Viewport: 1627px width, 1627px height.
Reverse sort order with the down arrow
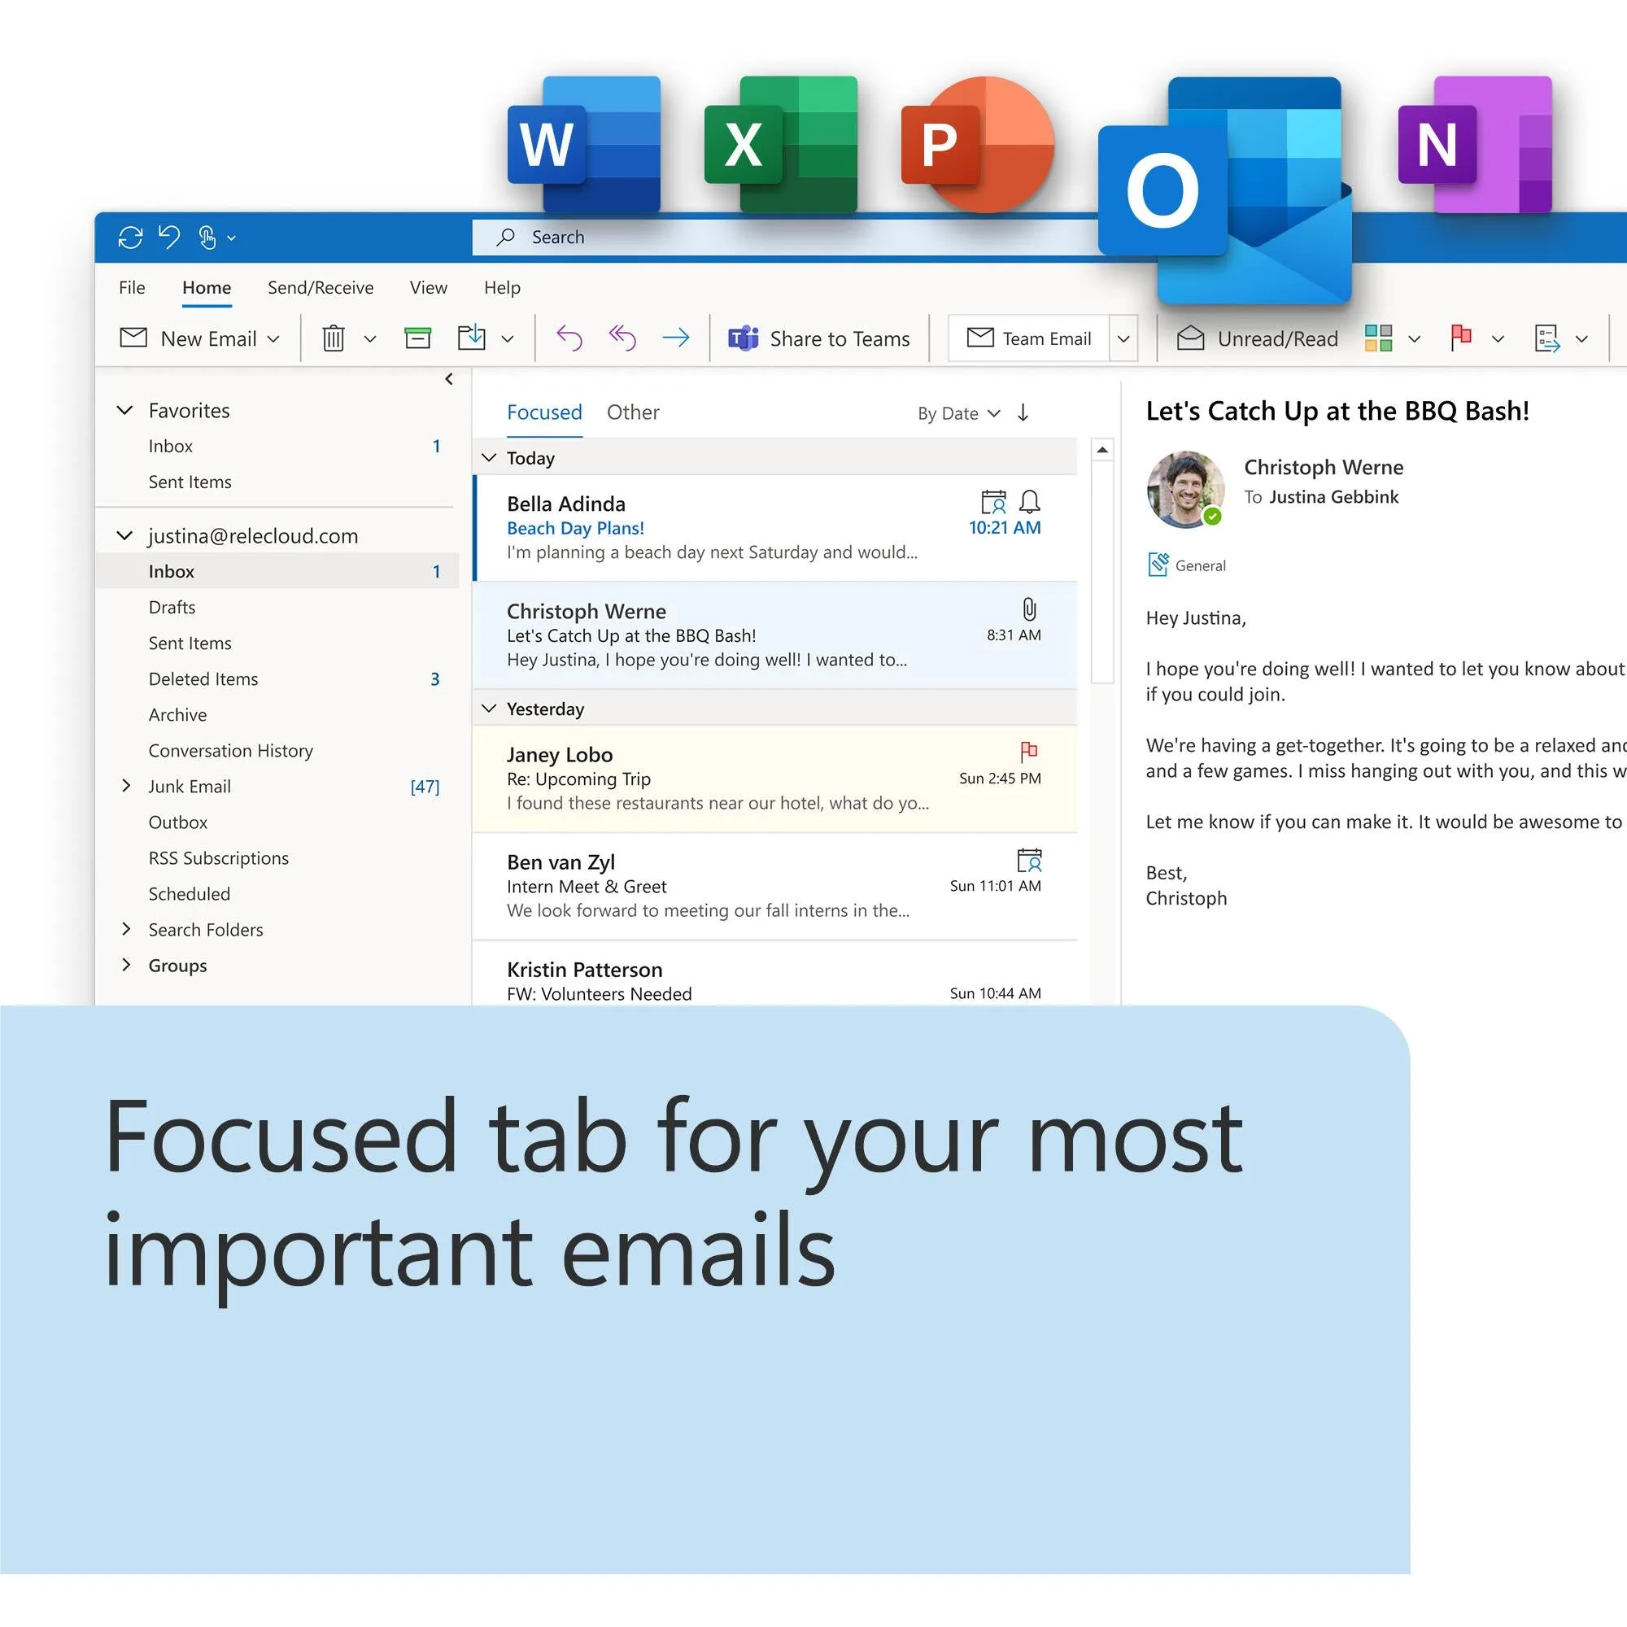1023,412
